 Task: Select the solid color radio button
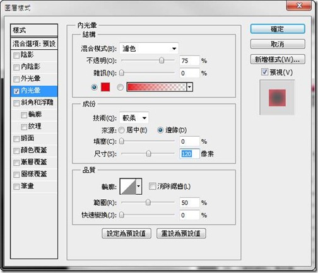pyautogui.click(x=94, y=87)
